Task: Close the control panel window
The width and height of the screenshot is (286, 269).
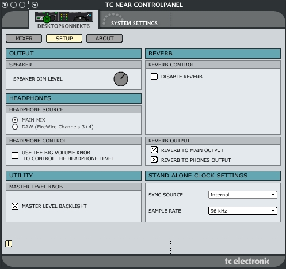Action: [5, 5]
